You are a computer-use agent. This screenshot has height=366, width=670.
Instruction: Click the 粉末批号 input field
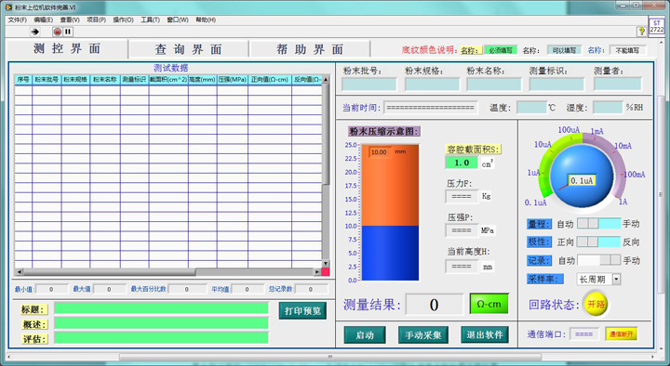tap(369, 85)
